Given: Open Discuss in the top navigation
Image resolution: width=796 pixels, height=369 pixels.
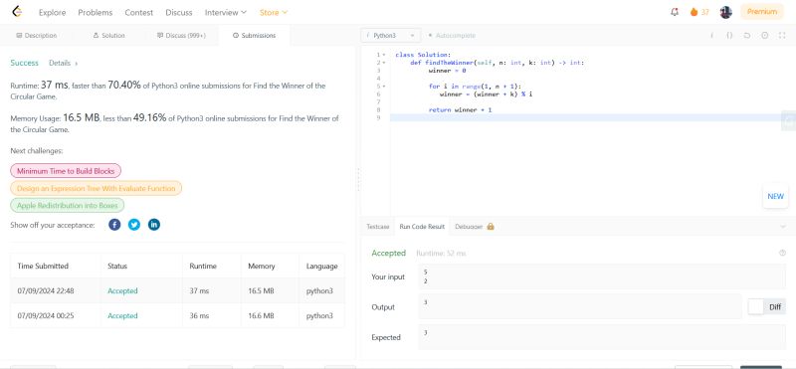Looking at the screenshot, I should 179,12.
